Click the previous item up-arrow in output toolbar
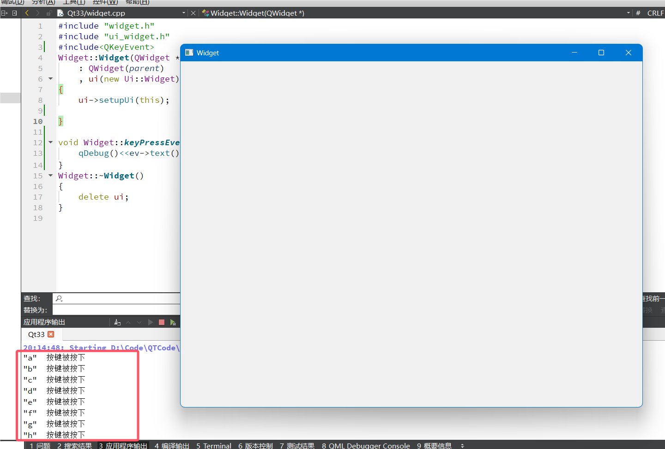665x449 pixels. 128,322
